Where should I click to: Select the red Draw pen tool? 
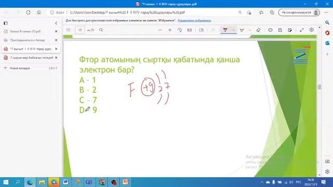[x=225, y=30]
